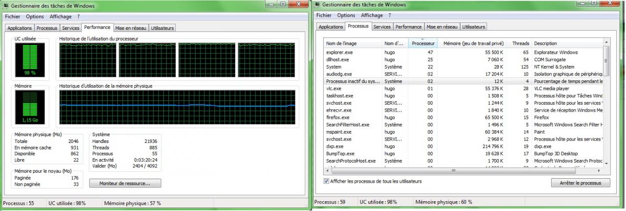Screen dimensions: 626x211
Task: Select the Processus inactif du sys... row
Action: (x=463, y=81)
